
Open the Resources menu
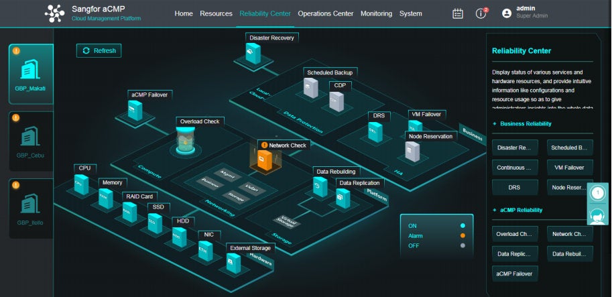click(x=216, y=13)
